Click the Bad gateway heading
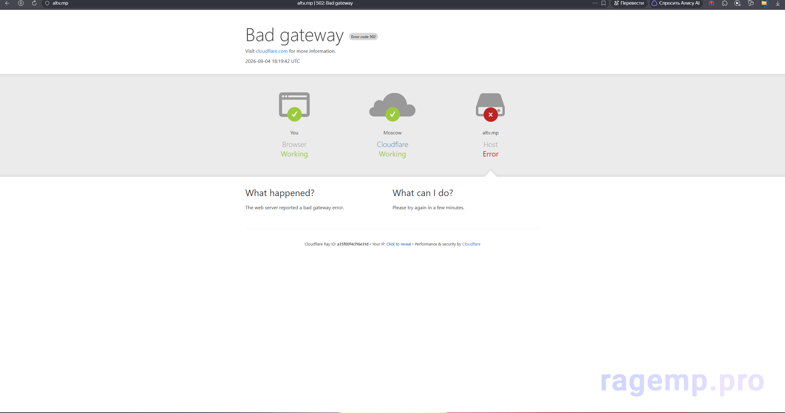Viewport: 785px width, 413px height. click(x=294, y=35)
